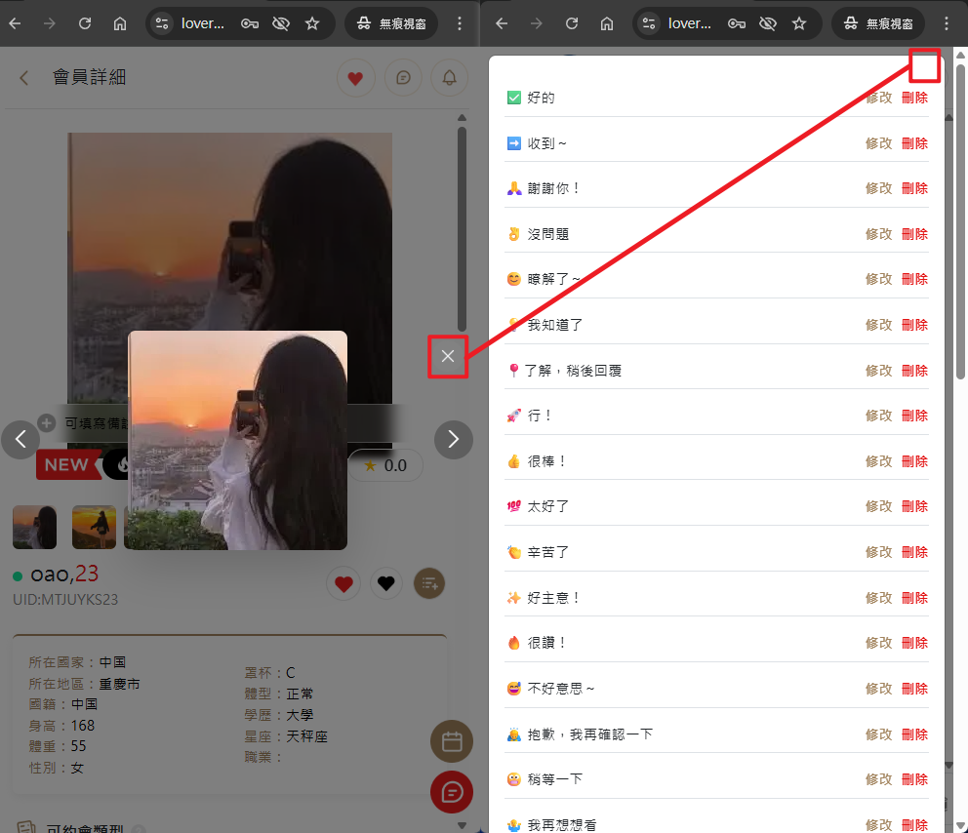968x833 pixels.
Task: Edit the 瞭解了～ quick reply
Action: [878, 279]
